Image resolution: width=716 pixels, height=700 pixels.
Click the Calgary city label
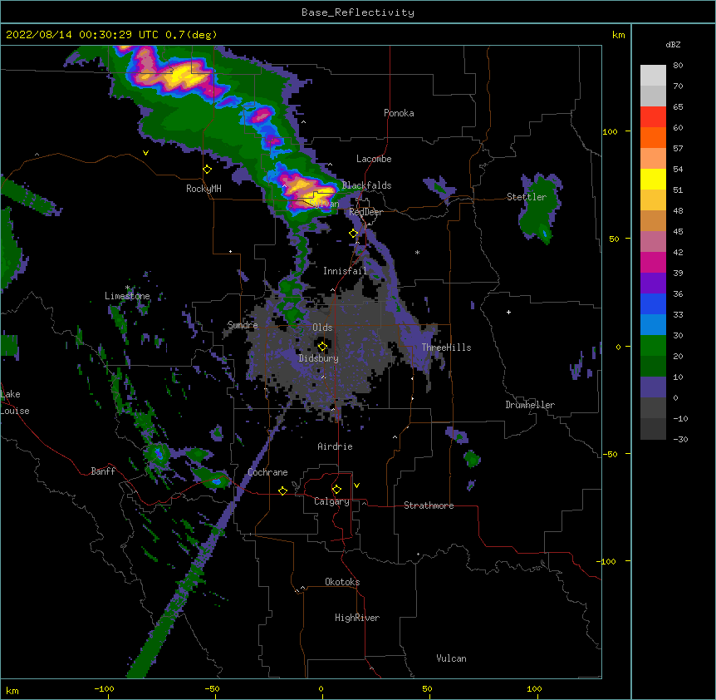331,501
